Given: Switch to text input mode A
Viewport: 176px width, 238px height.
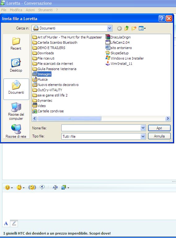Looking at the screenshot, I should point(6,223).
